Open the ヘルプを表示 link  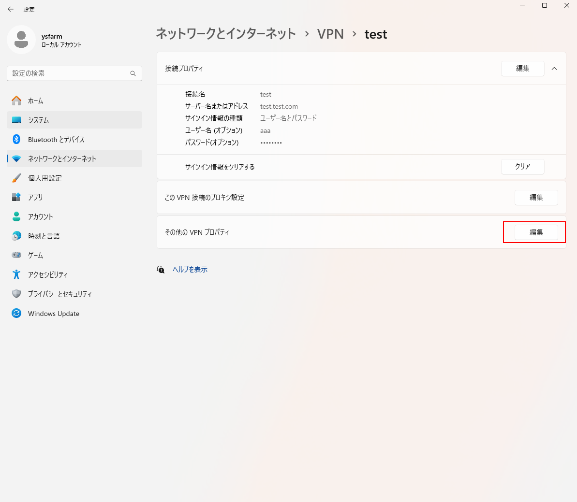[190, 270]
